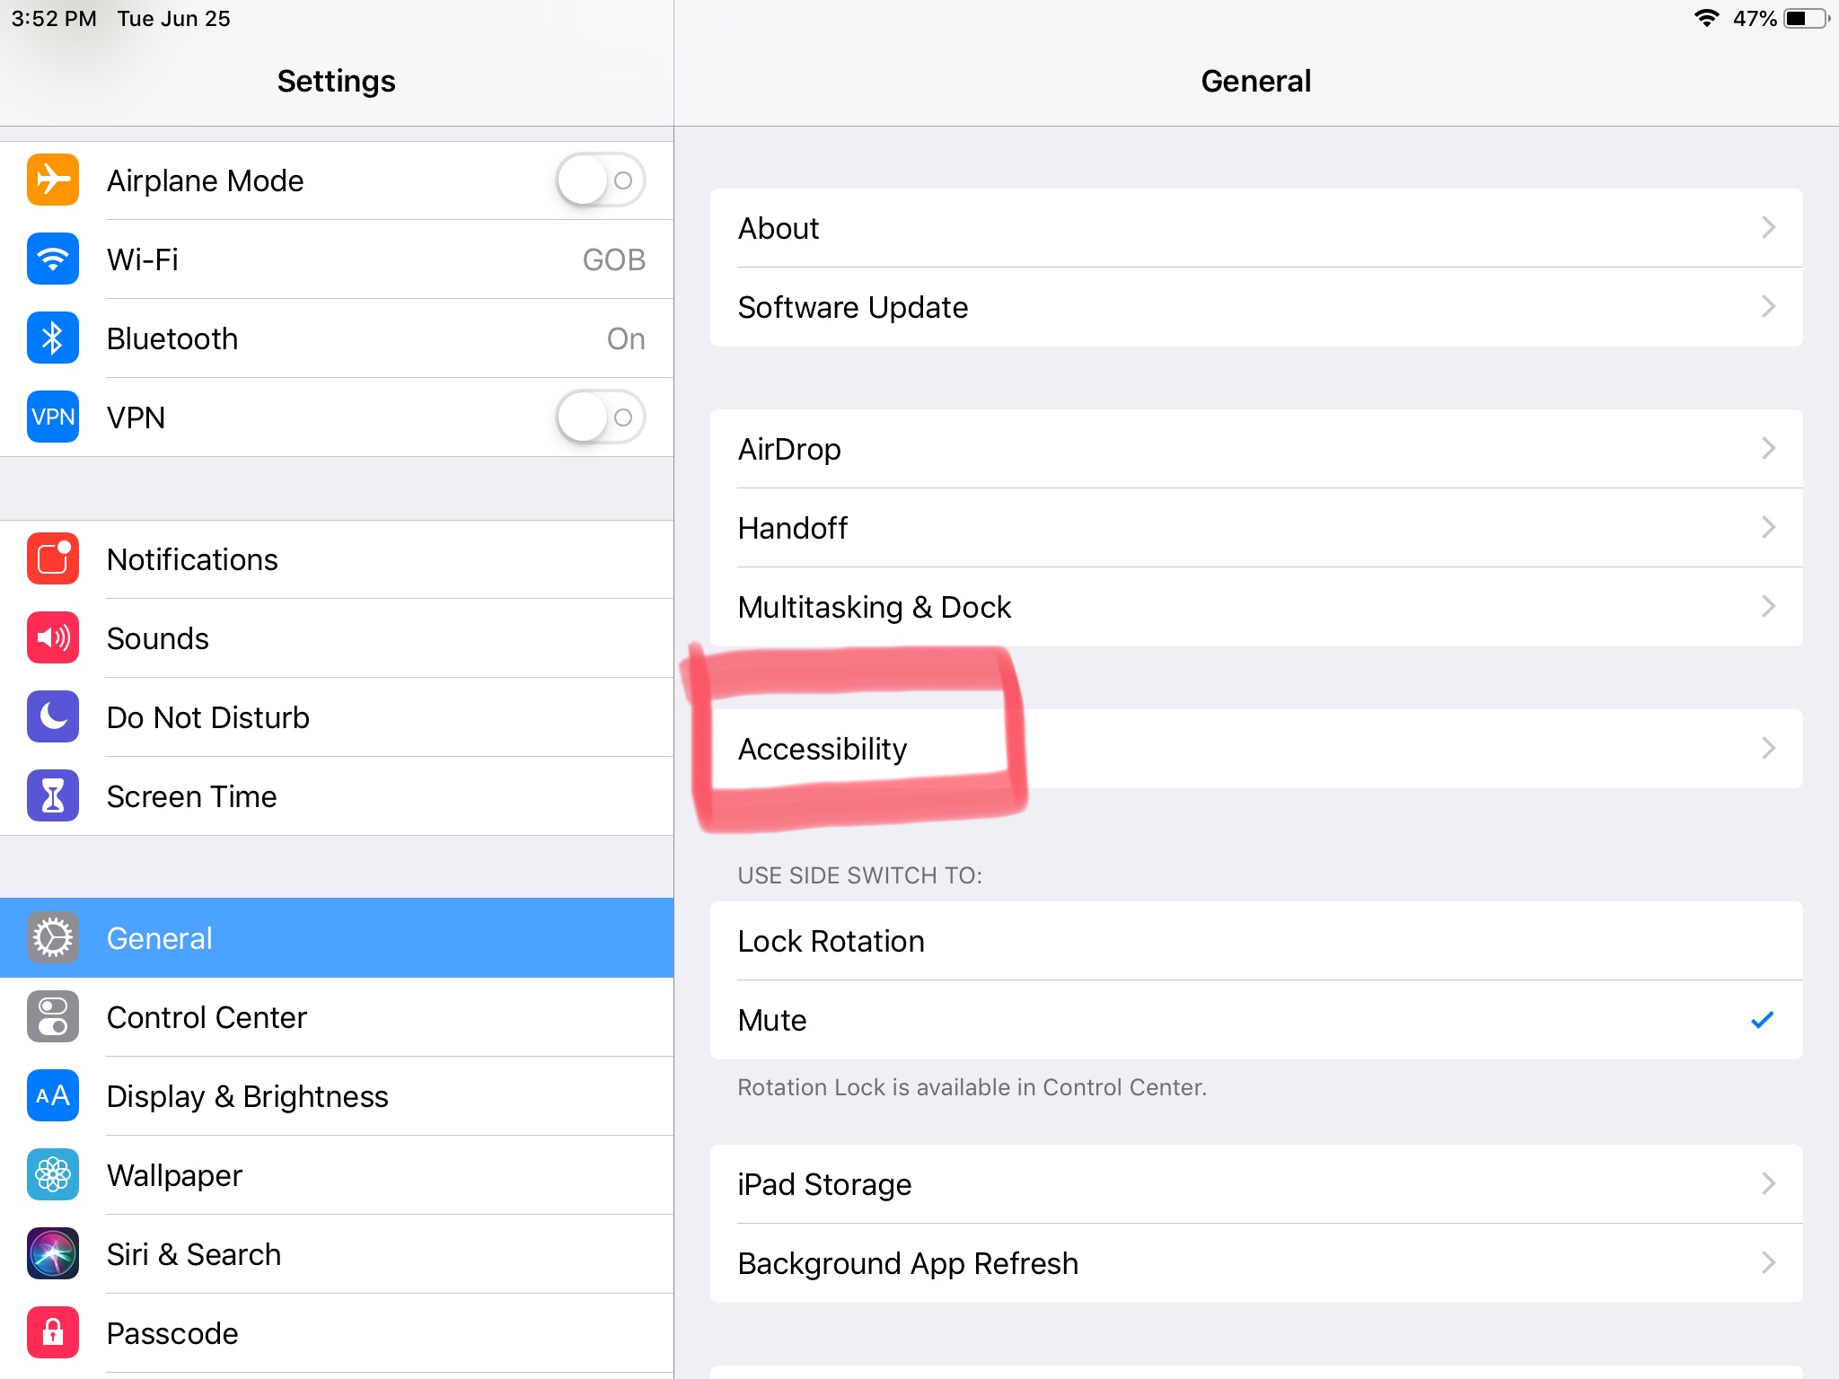Viewport: 1839px width, 1379px height.
Task: Open iPad Storage via its chevron
Action: [x=1767, y=1184]
